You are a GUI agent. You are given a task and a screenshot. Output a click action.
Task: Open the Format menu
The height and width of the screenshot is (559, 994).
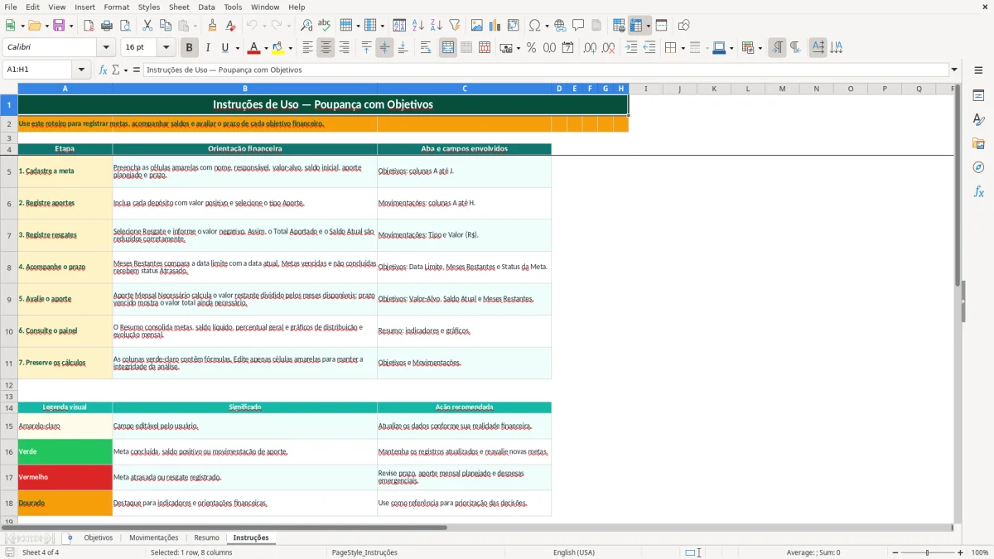[116, 7]
